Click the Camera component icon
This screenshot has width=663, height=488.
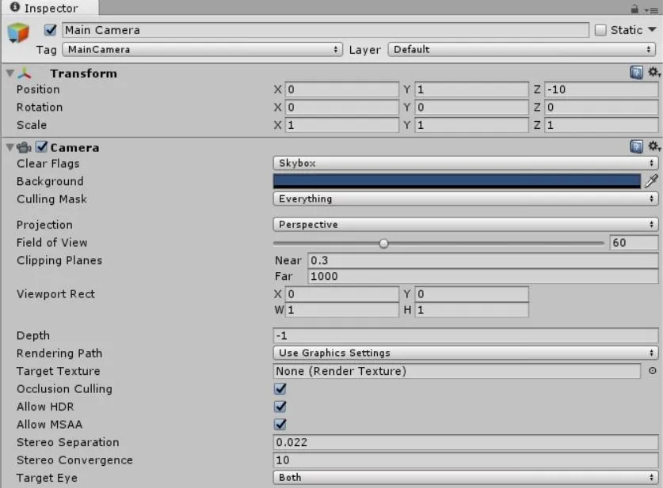pyautogui.click(x=24, y=147)
